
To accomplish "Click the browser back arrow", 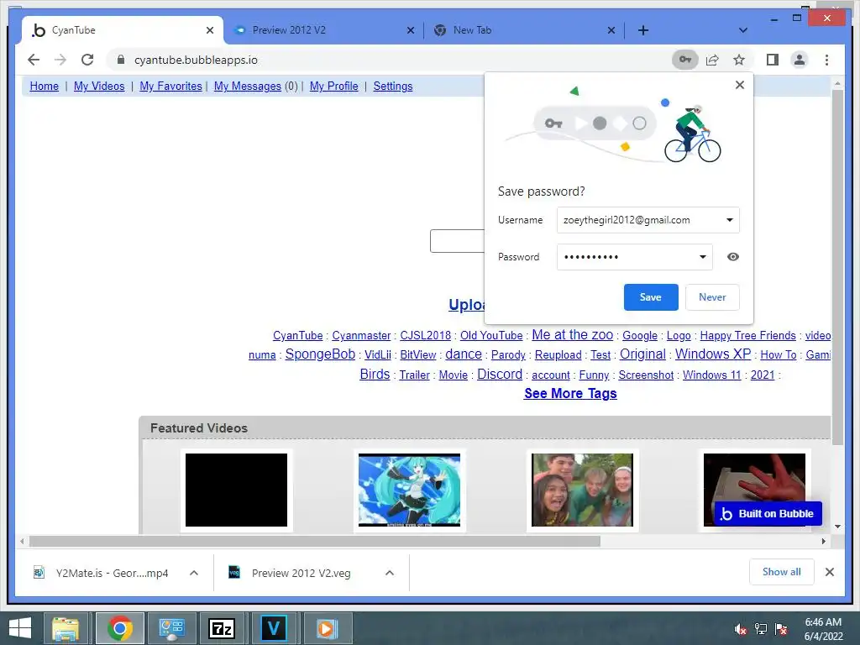I will (34, 60).
